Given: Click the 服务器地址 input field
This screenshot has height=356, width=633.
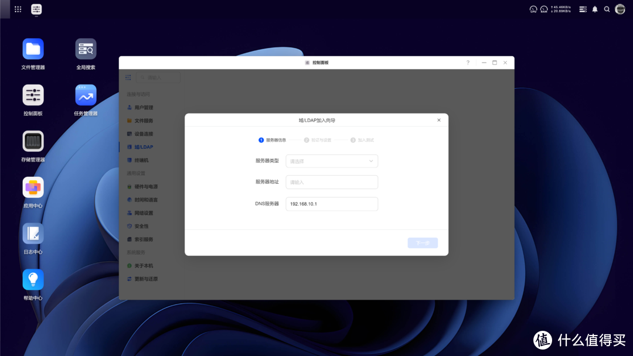Looking at the screenshot, I should point(332,182).
